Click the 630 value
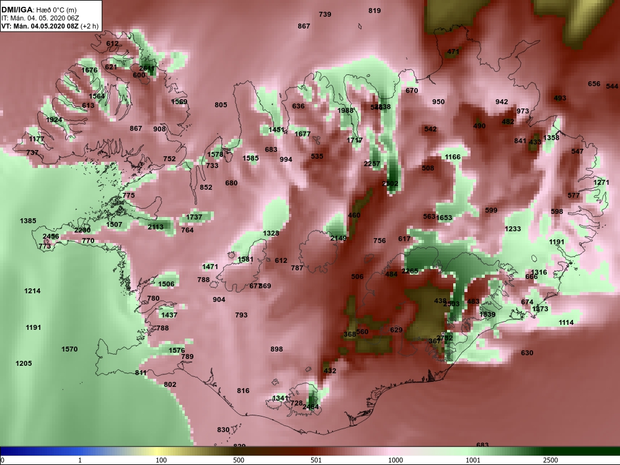Screen dimensions: 620x465 (527, 353)
